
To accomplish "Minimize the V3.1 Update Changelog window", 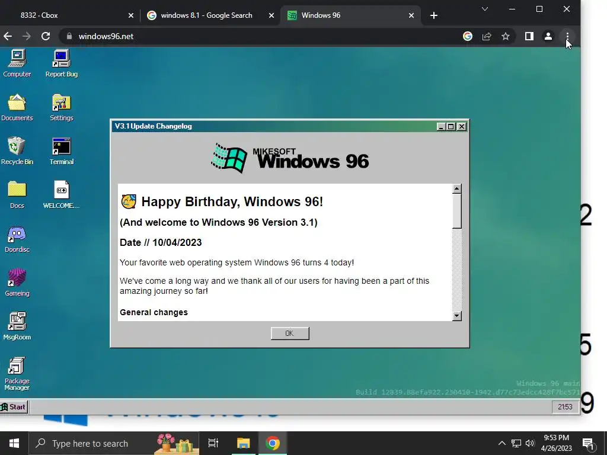I will (x=440, y=127).
